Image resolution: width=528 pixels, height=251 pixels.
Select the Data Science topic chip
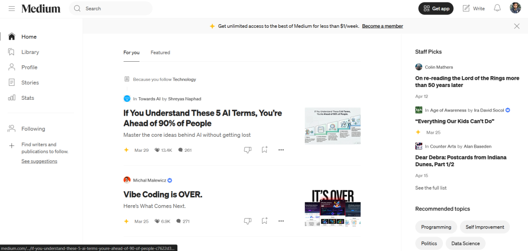(x=466, y=243)
